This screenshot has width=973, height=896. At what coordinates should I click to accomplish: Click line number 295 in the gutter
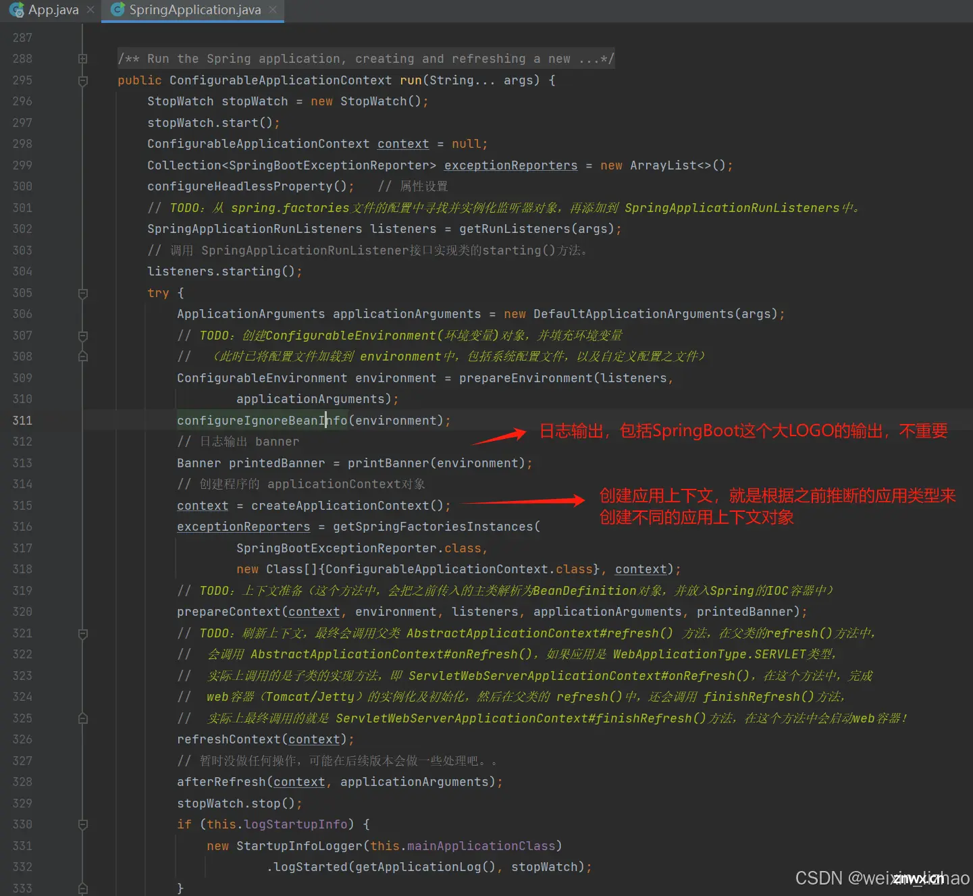(22, 80)
